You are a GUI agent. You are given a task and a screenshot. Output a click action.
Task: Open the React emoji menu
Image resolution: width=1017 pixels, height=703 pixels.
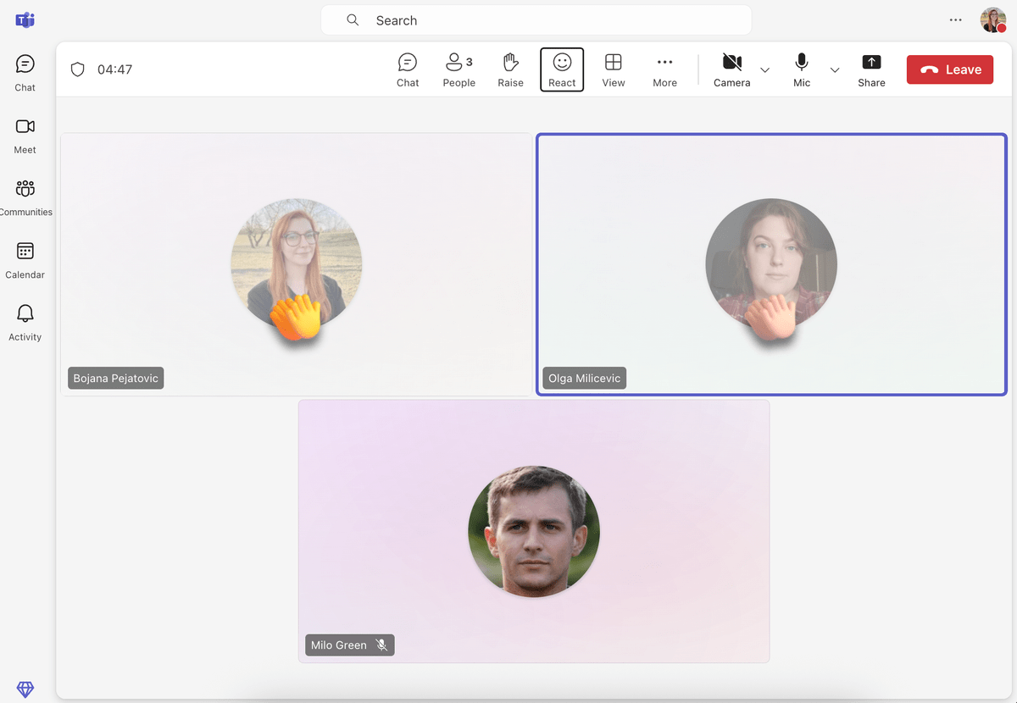(x=561, y=68)
